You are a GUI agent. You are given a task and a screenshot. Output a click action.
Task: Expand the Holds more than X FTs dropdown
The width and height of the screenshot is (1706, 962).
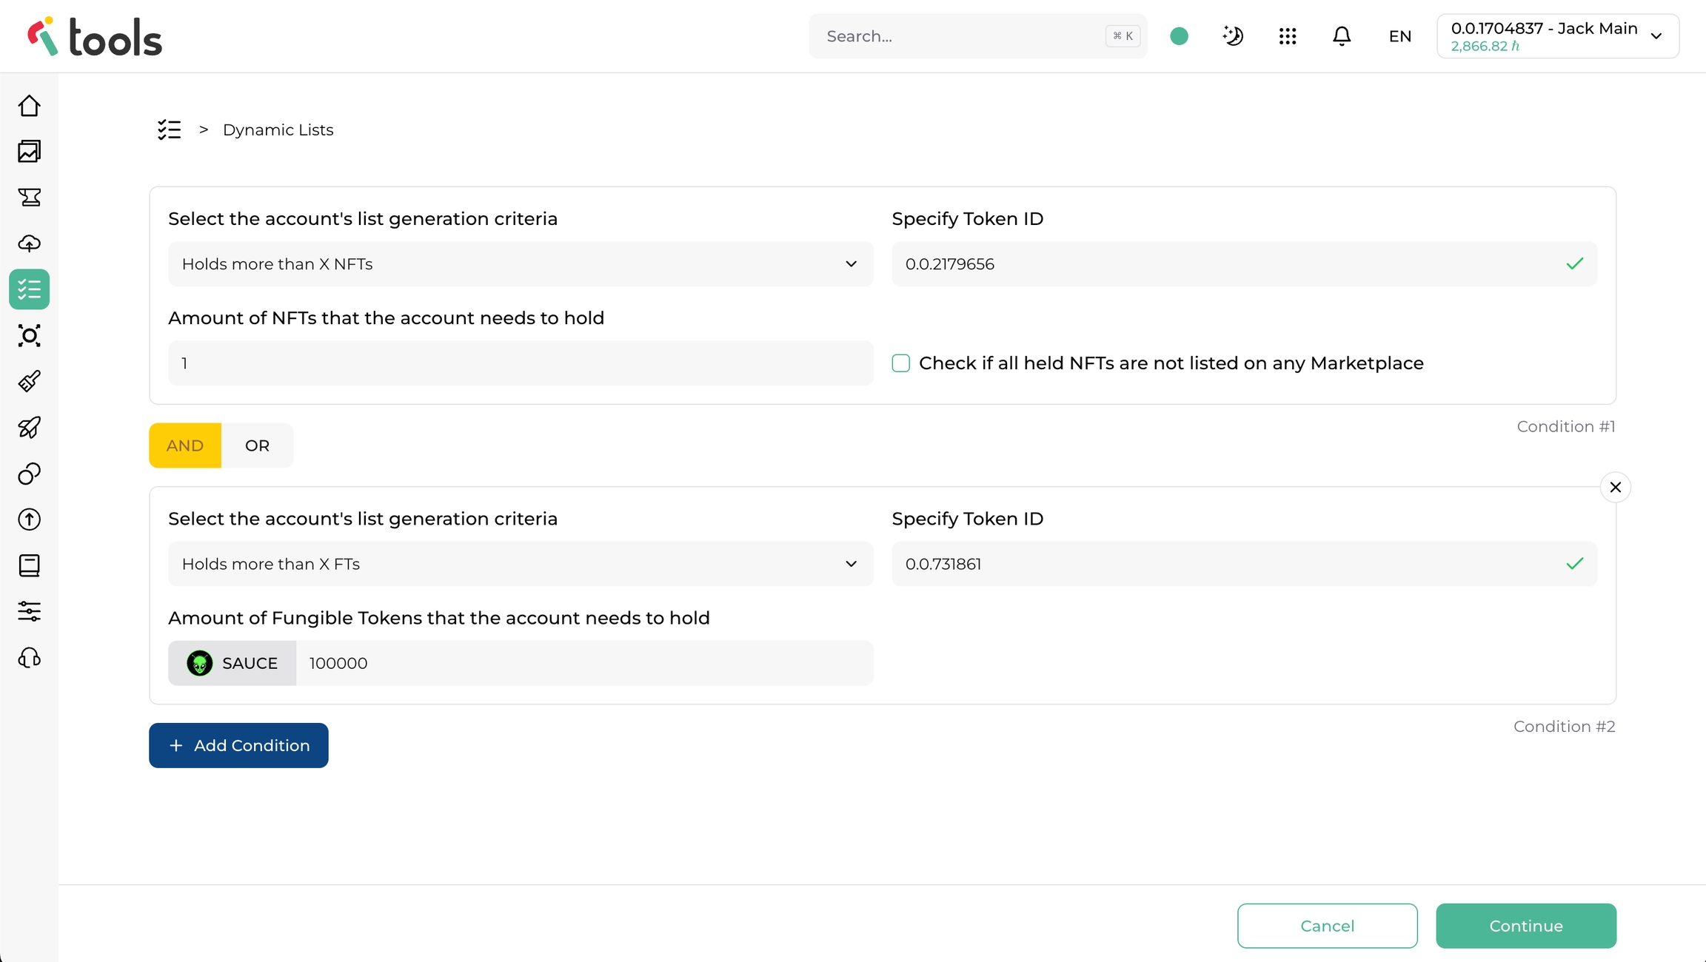pyautogui.click(x=521, y=564)
